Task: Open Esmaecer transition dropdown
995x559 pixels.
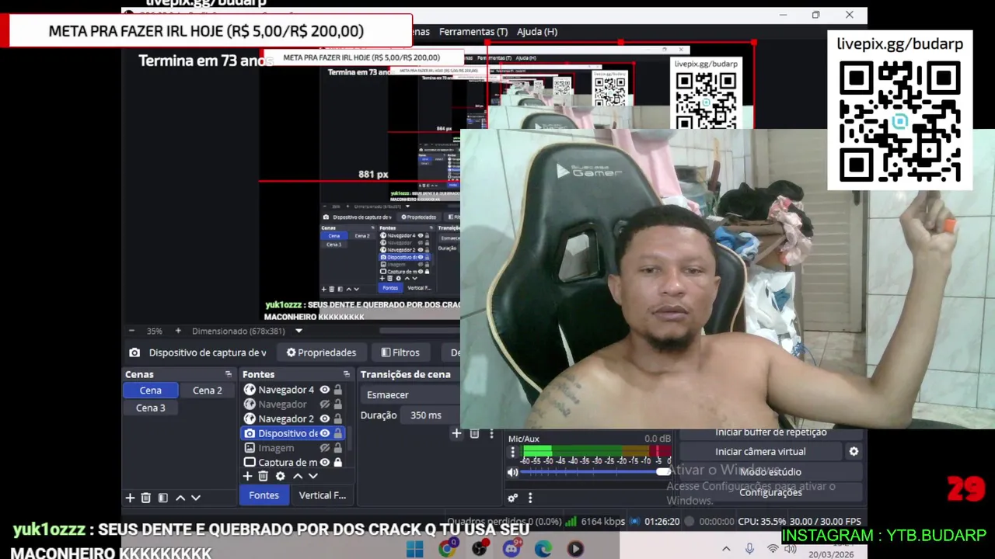Action: click(x=410, y=394)
